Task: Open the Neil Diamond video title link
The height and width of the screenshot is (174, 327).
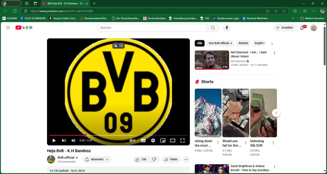Action: pos(248,54)
